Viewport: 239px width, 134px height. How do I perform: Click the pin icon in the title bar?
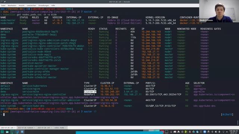(5, 1)
